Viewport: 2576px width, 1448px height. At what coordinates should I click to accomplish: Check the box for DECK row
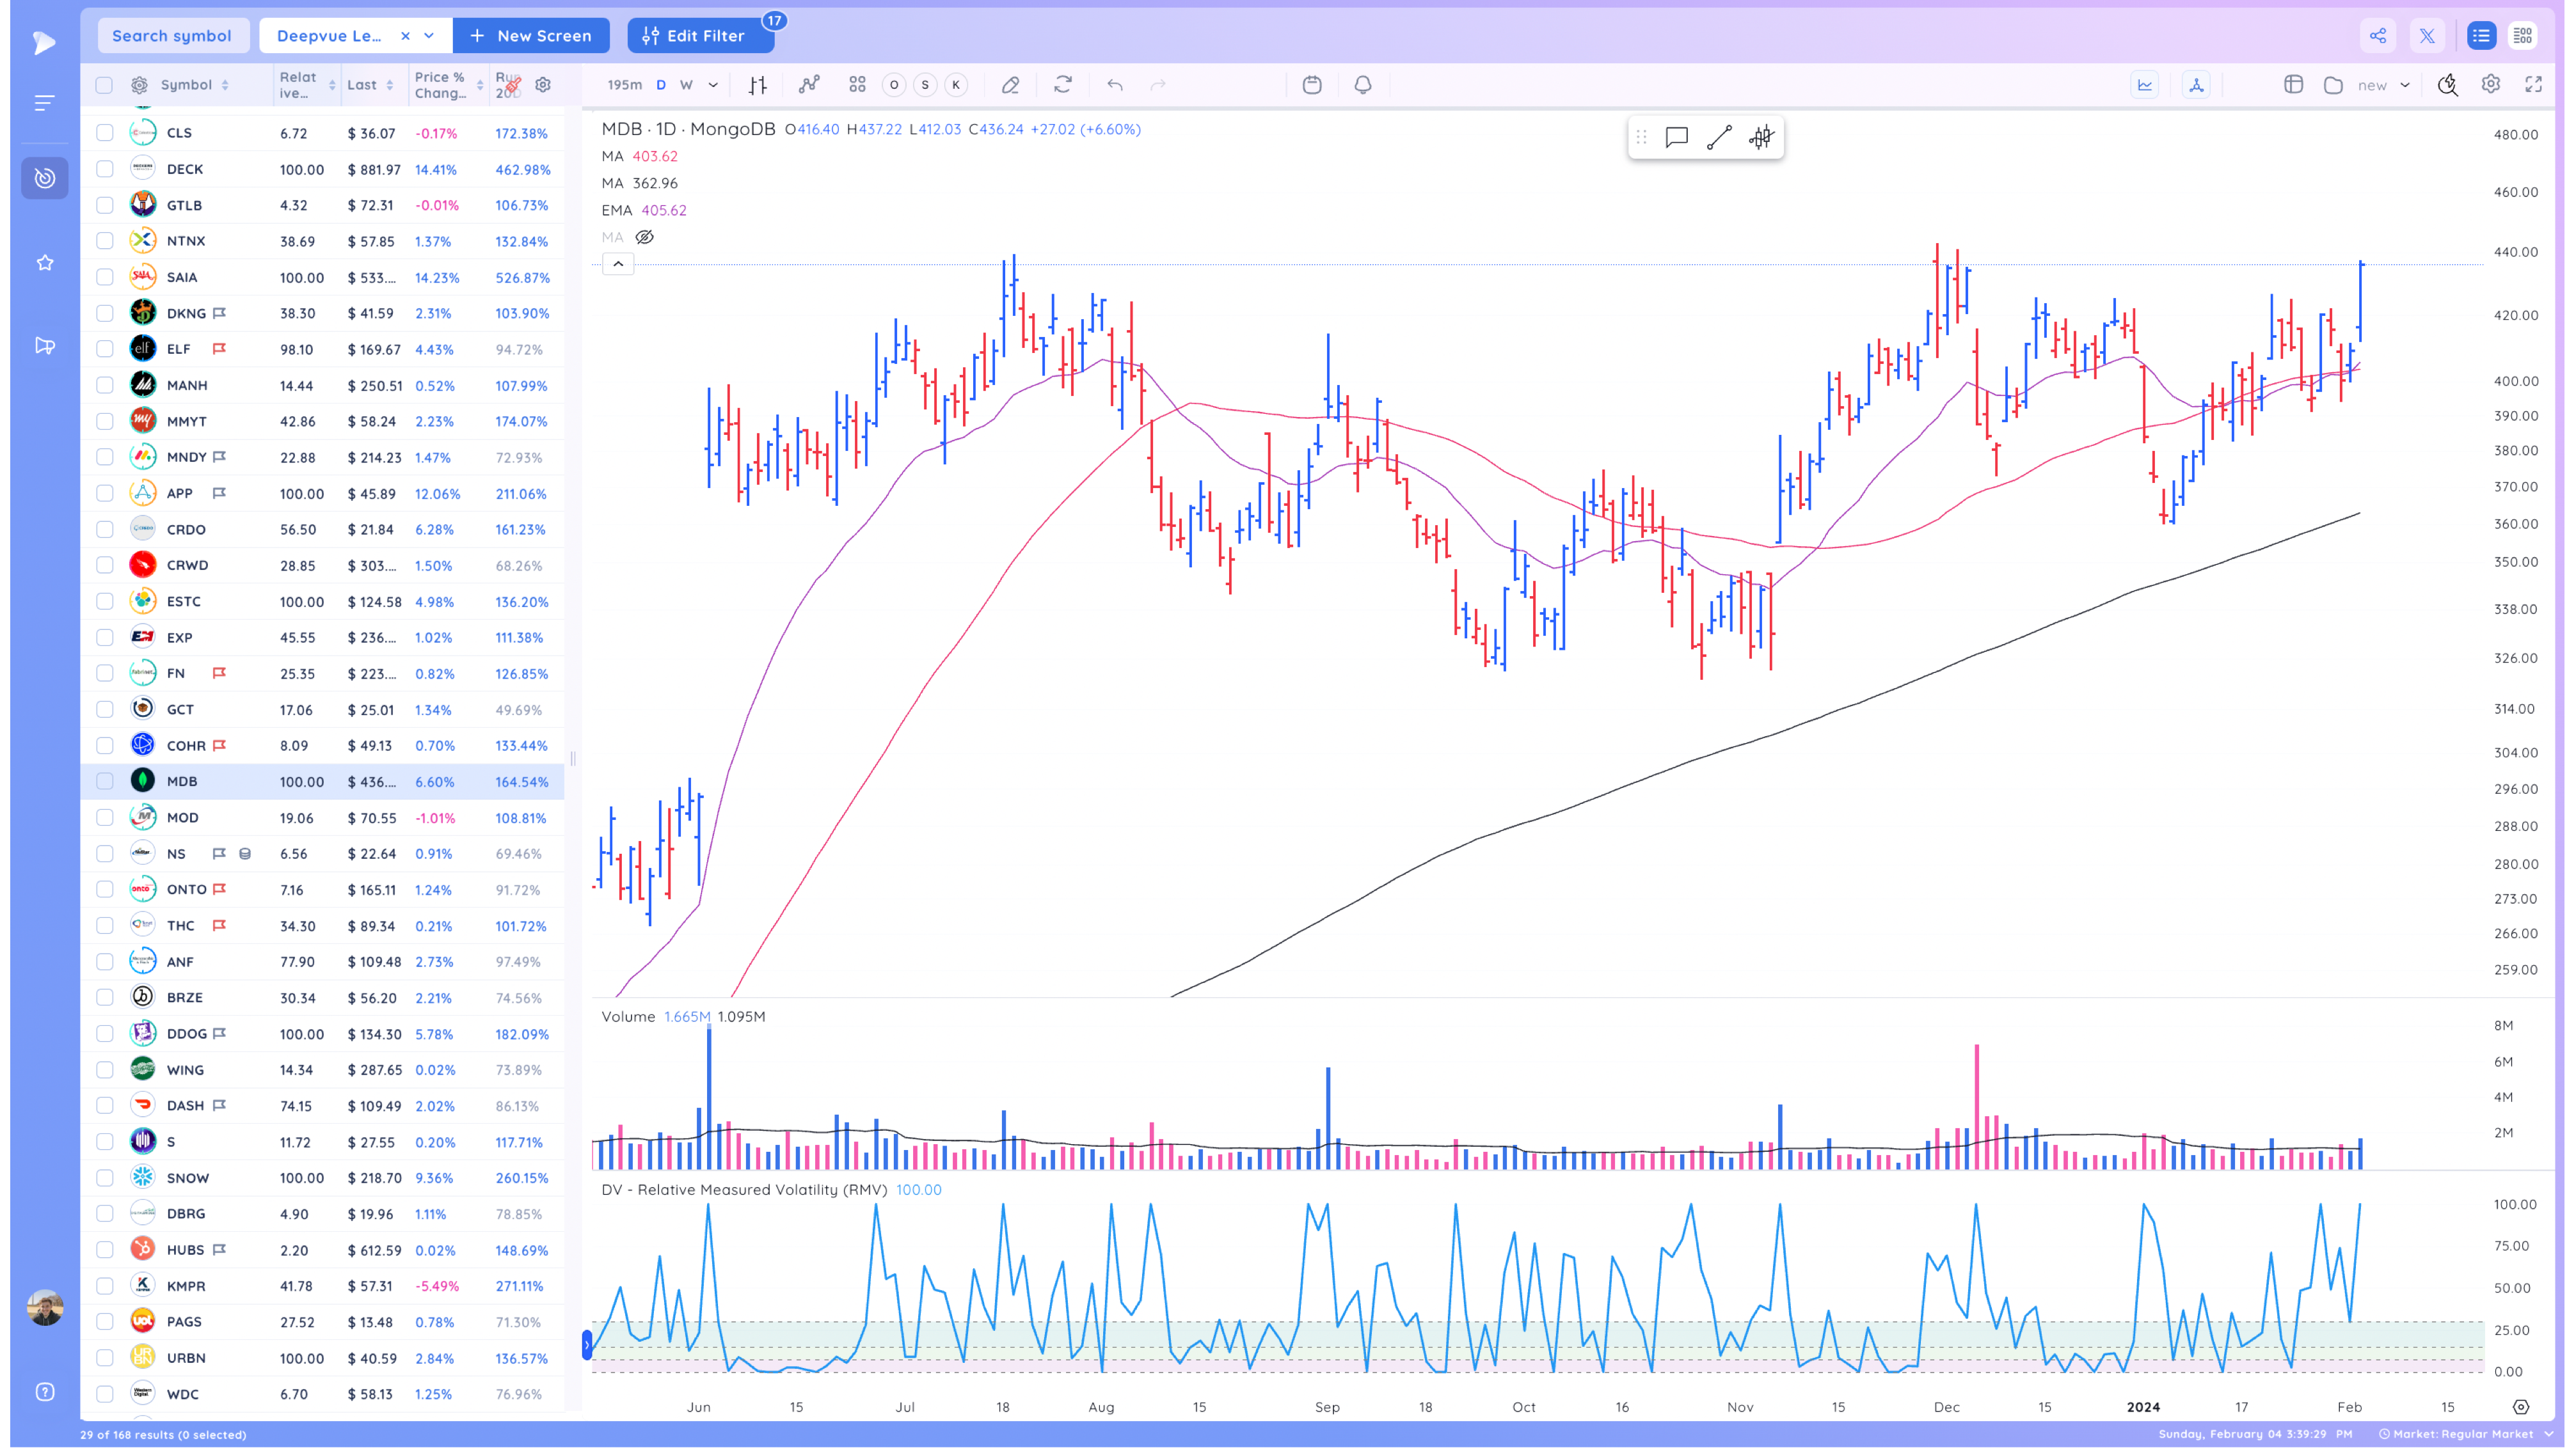tap(104, 169)
